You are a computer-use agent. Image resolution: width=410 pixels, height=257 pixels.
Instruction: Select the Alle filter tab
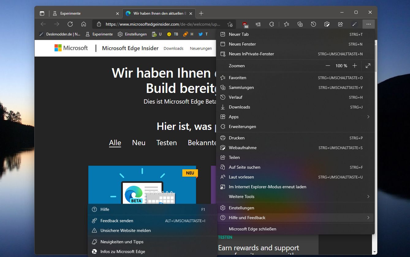tap(115, 143)
